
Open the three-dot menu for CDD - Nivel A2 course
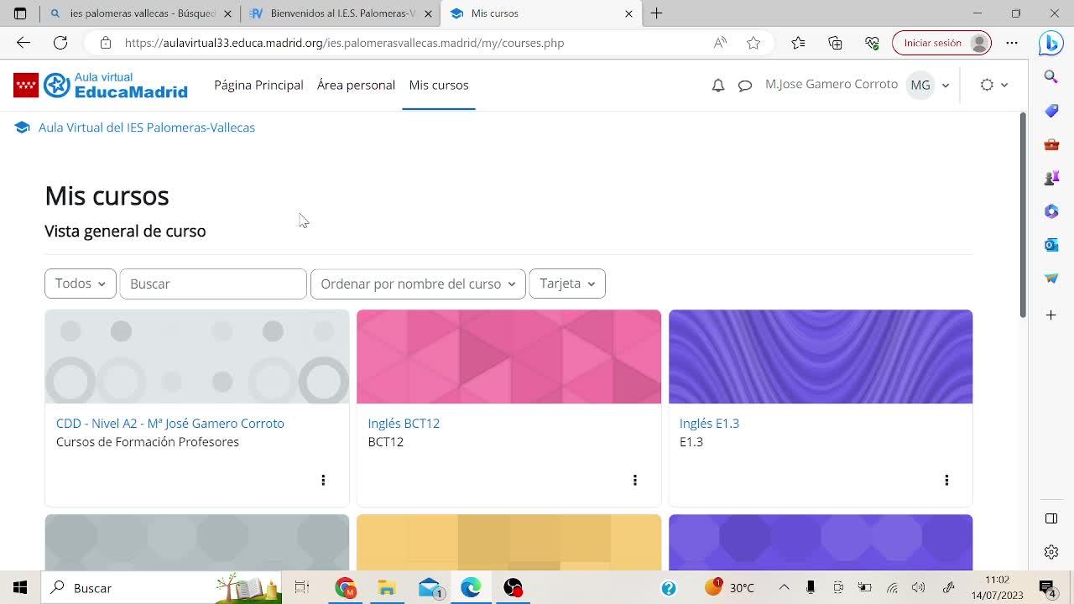(323, 480)
